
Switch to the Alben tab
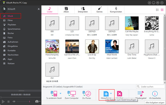click(66, 10)
